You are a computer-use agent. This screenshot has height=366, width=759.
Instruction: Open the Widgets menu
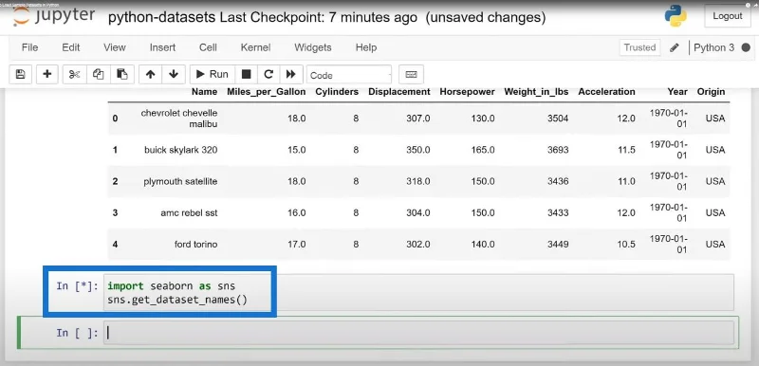point(313,47)
